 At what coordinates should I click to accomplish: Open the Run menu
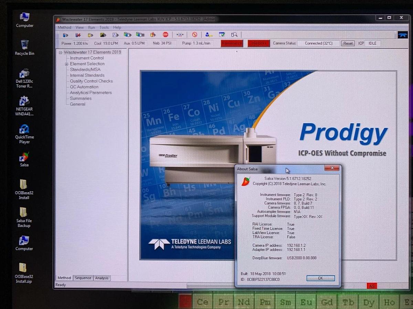click(x=91, y=27)
